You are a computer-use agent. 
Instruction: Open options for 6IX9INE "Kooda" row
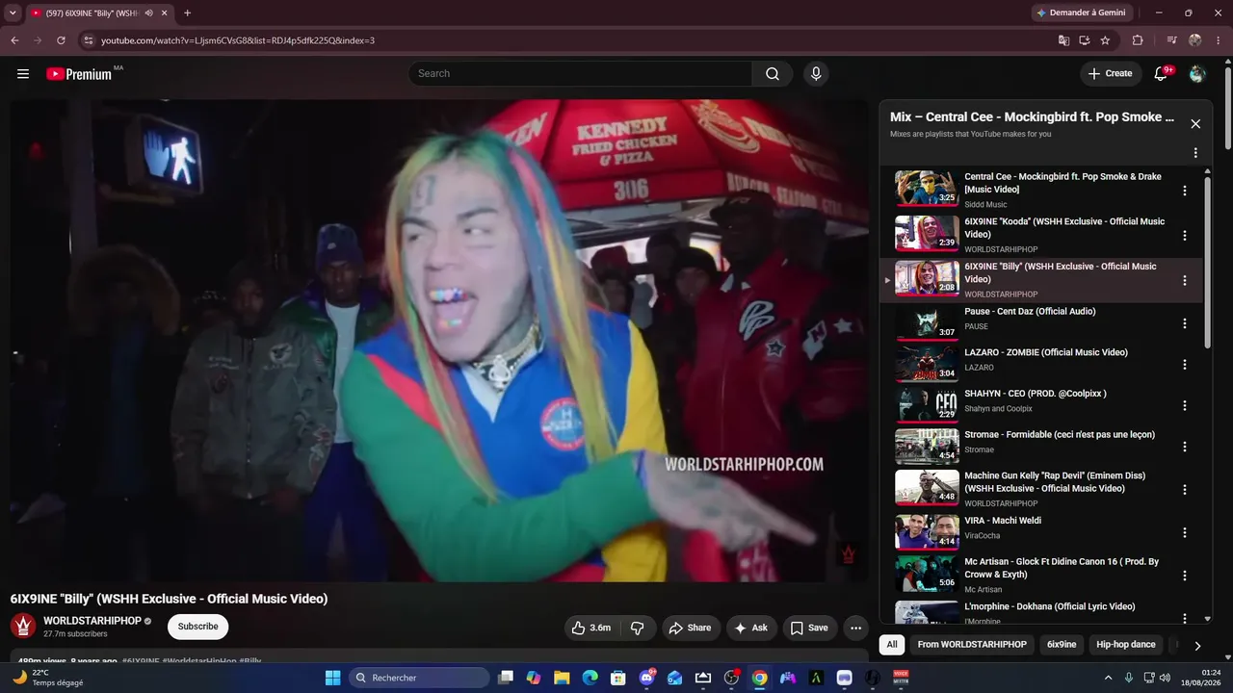(1185, 235)
